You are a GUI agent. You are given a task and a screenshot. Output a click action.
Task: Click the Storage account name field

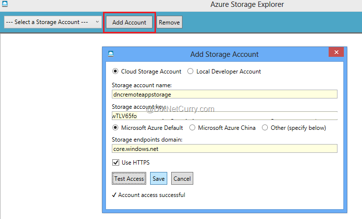pyautogui.click(x=224, y=94)
